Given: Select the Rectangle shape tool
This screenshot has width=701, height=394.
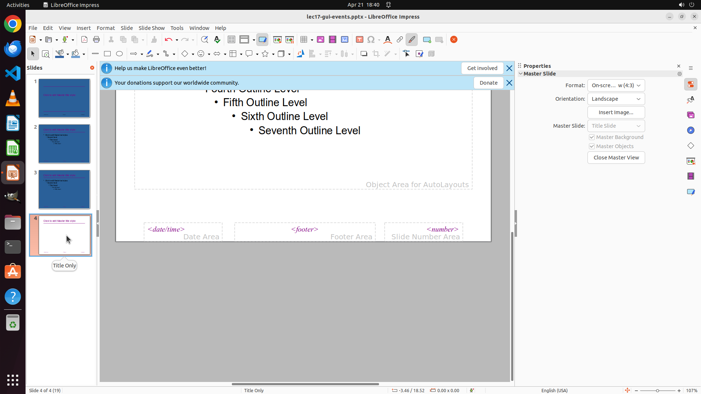Looking at the screenshot, I should click(x=107, y=54).
